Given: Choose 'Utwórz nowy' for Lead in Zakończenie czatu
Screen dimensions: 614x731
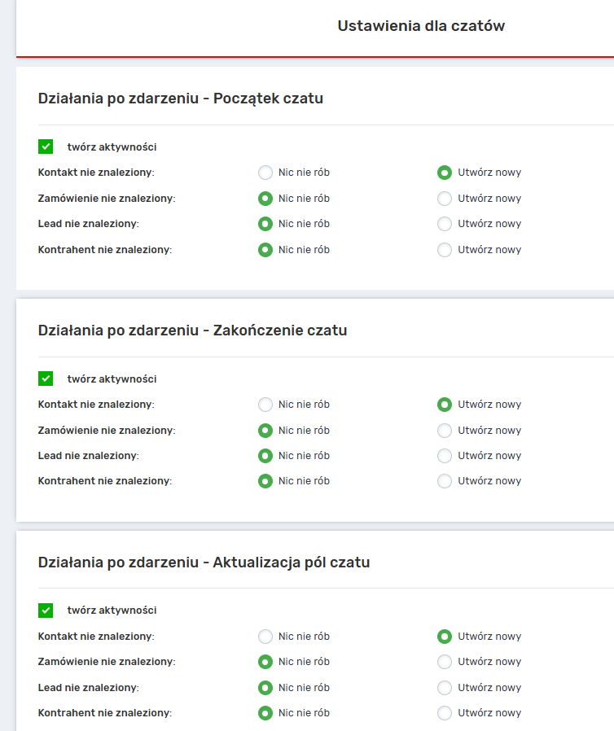Looking at the screenshot, I should [445, 456].
